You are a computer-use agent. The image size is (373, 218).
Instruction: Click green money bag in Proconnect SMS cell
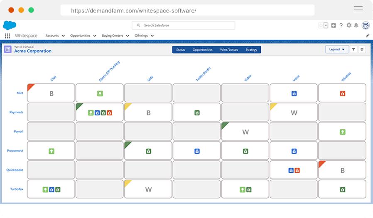(148, 151)
